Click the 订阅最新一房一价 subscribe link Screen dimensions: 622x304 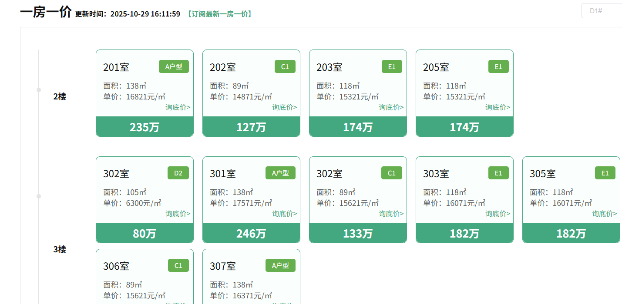coord(219,14)
